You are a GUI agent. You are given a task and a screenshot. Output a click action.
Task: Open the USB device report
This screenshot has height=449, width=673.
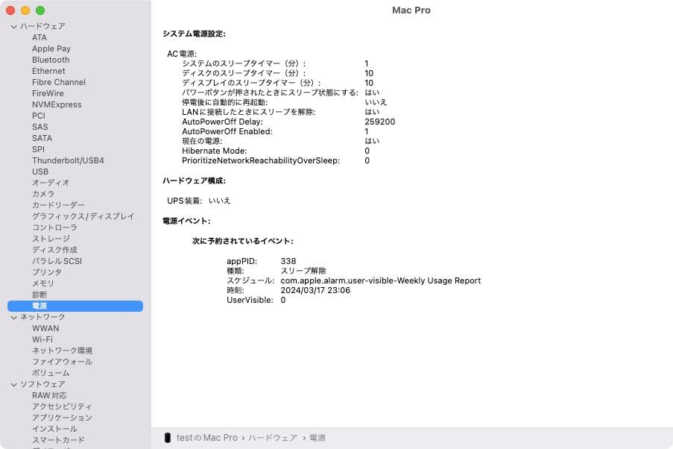[x=40, y=171]
